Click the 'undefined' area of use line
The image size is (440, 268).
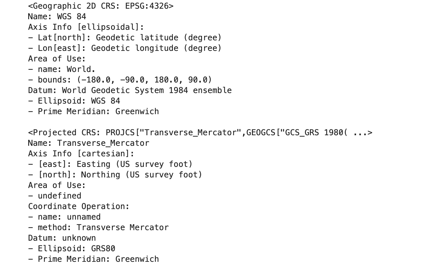point(55,196)
